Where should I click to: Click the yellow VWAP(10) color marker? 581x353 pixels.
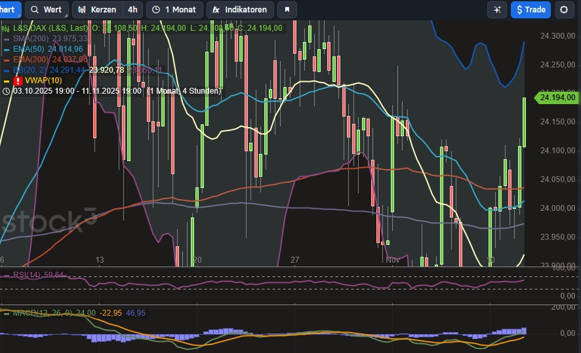pos(6,81)
